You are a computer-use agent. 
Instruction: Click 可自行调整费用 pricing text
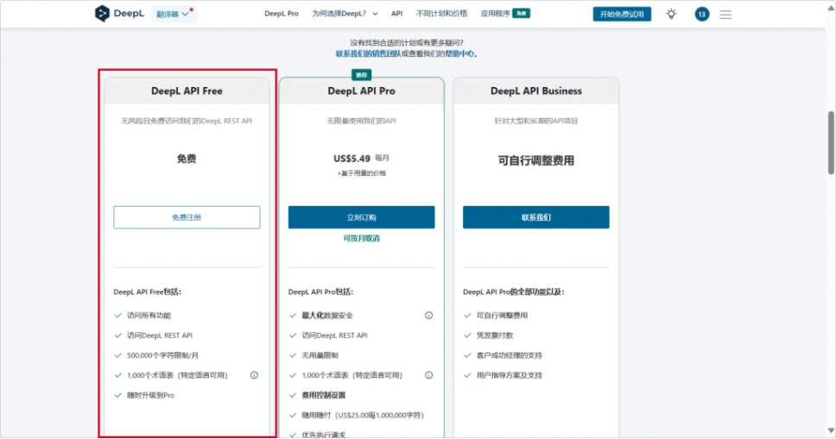point(535,161)
